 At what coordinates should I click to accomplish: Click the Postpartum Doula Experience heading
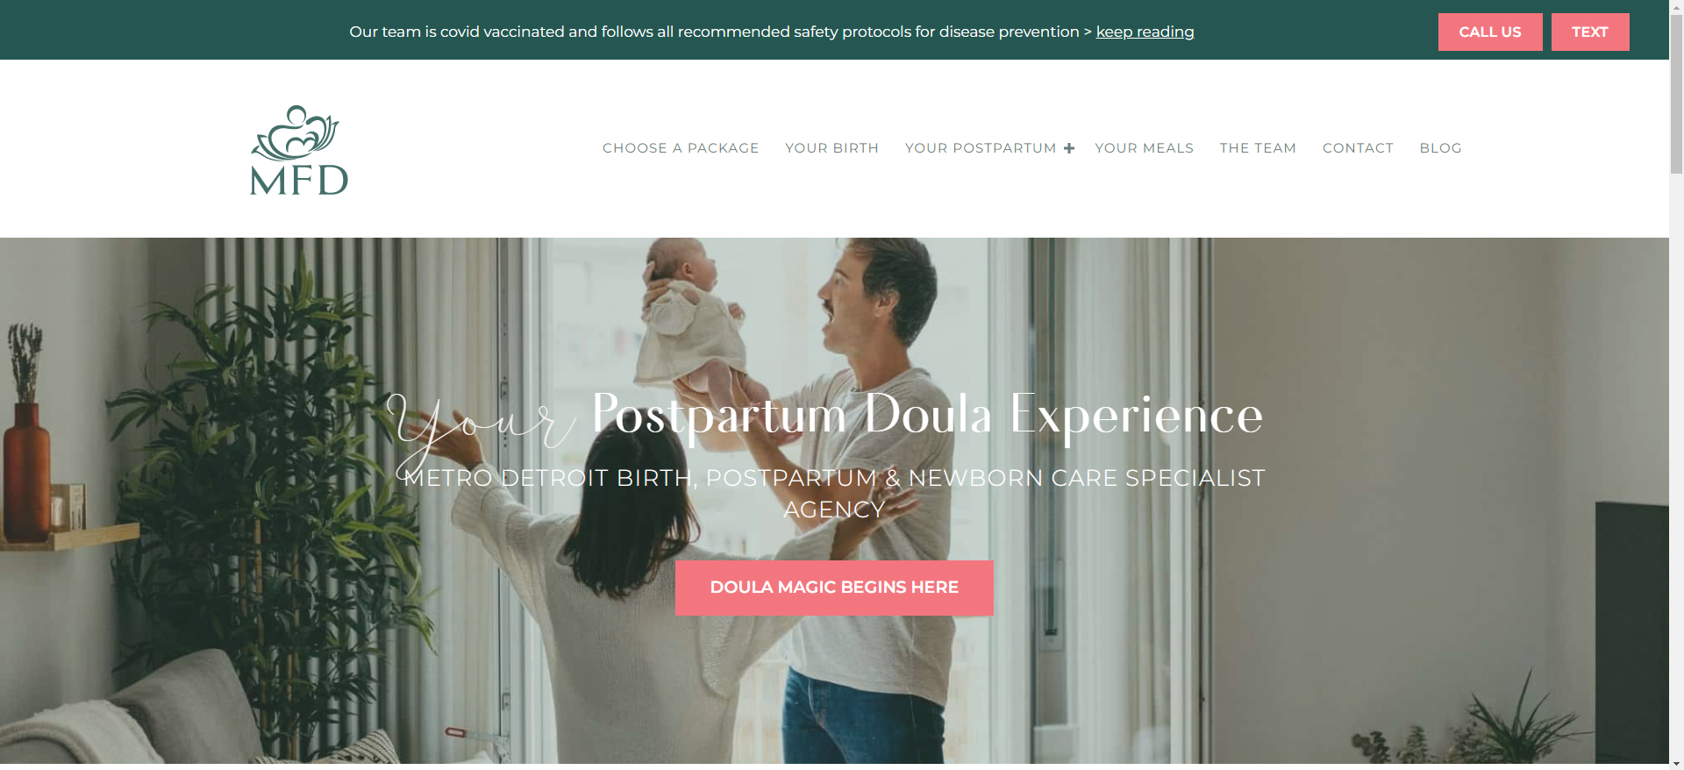(927, 415)
